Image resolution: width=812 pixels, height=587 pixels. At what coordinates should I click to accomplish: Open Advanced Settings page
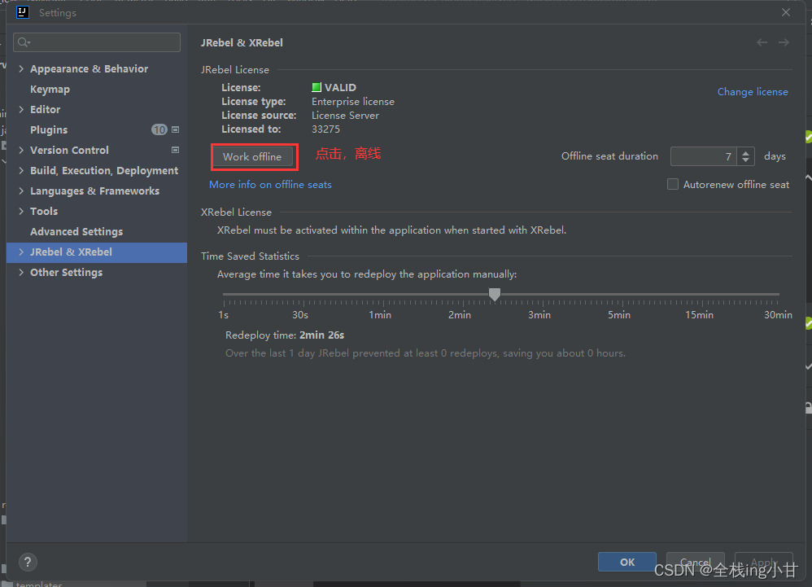coord(76,231)
